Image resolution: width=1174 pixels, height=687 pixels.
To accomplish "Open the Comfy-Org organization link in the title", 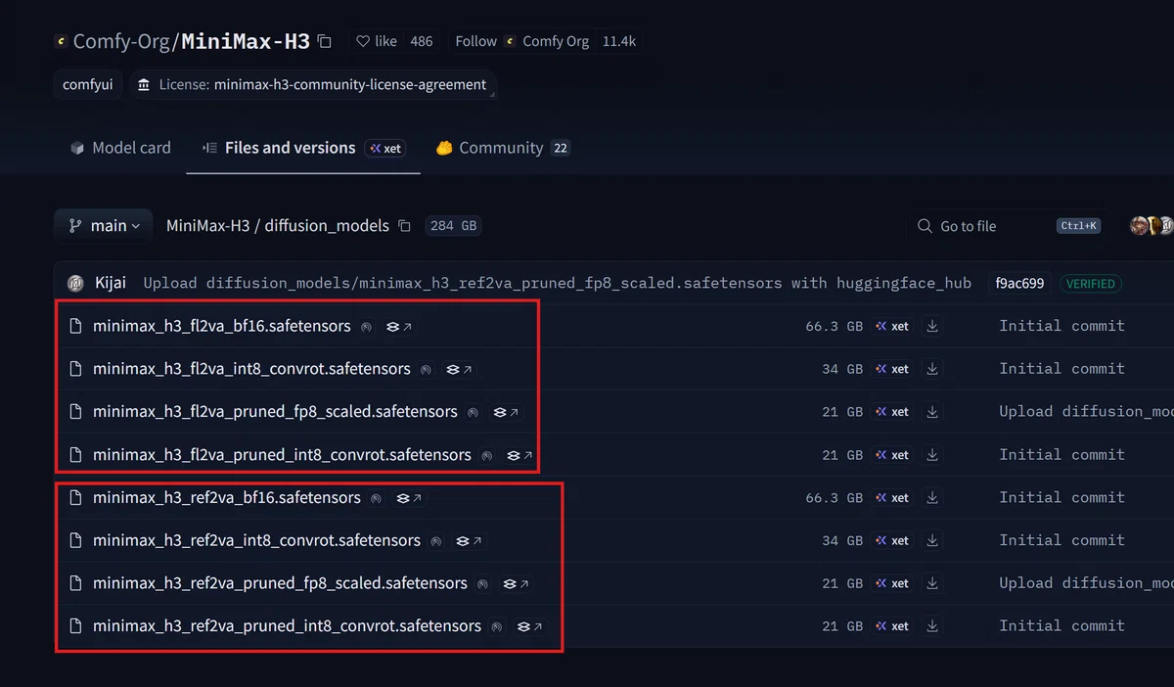I will 123,41.
